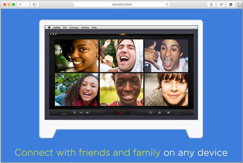Select the laughing man in white hood tile

(121, 56)
